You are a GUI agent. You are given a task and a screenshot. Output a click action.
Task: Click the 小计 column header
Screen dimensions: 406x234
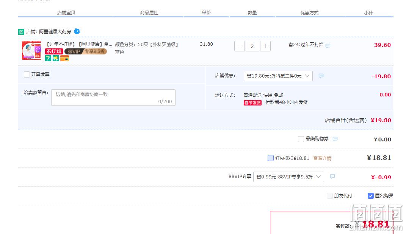coord(368,12)
